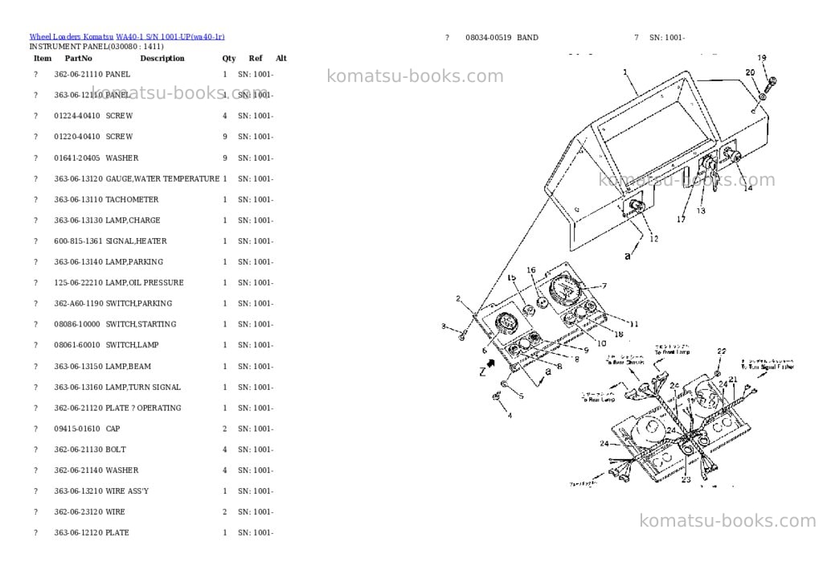Screen dimensions: 823x583
Task: Open the Wheel Loaders Komatsu link
Action: 72,37
